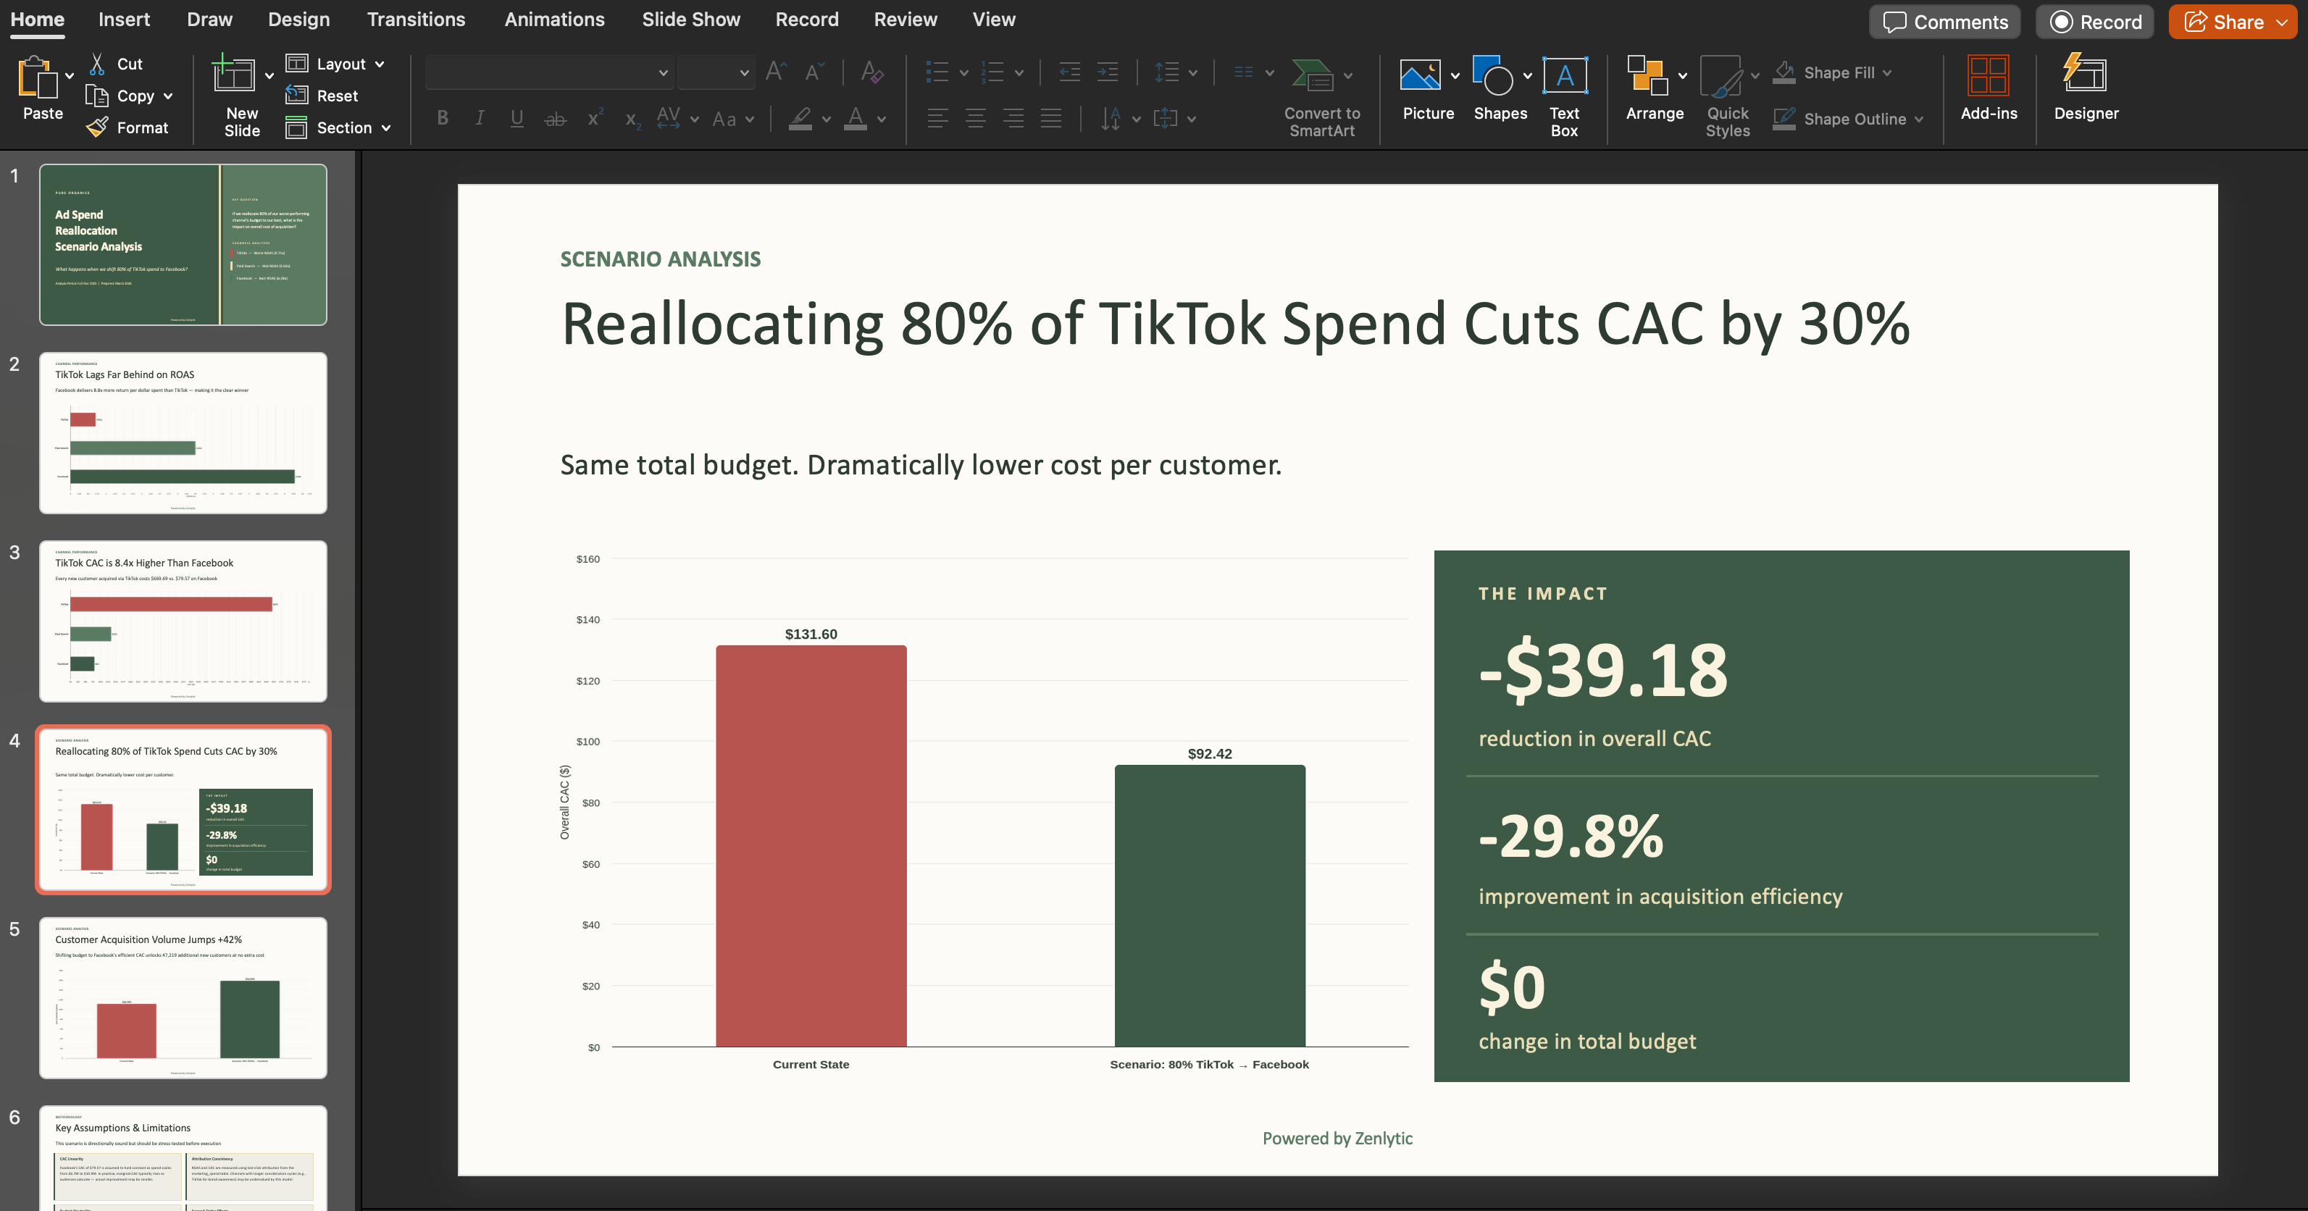Insert a Text Box
Viewport: 2308px width, 1211px height.
coord(1564,75)
